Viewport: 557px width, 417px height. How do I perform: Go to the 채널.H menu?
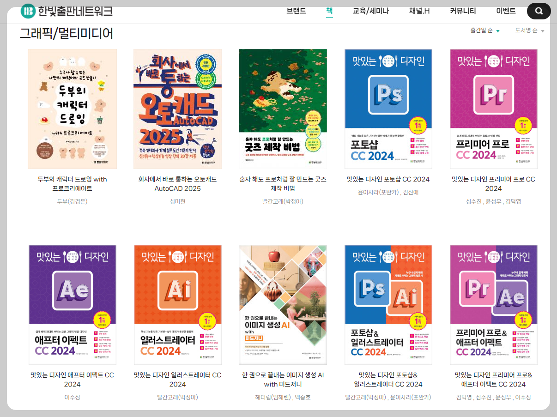coord(419,11)
